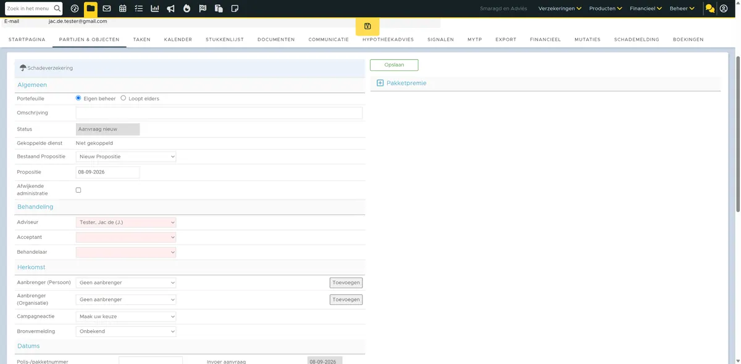Open the dashboard gauge icon
The width and height of the screenshot is (741, 364).
coord(75,9)
